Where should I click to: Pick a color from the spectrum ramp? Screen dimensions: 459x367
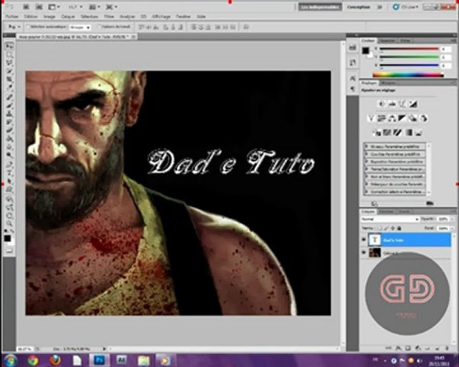click(x=408, y=75)
